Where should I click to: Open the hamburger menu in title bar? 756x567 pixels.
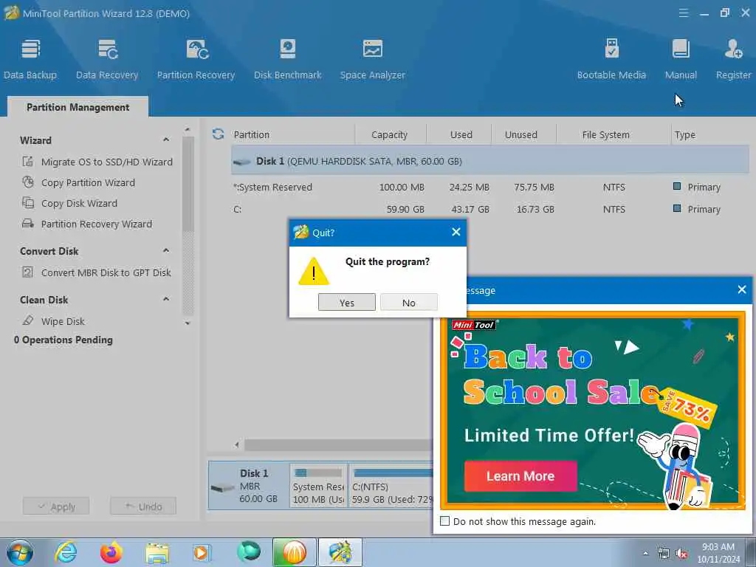[684, 13]
